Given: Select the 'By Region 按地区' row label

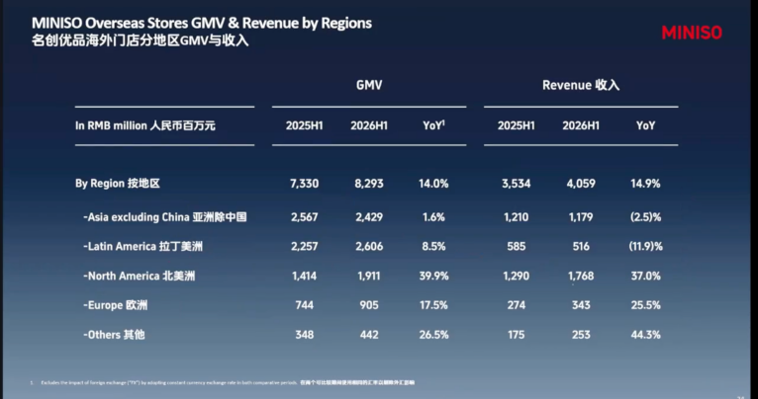Looking at the screenshot, I should [118, 184].
